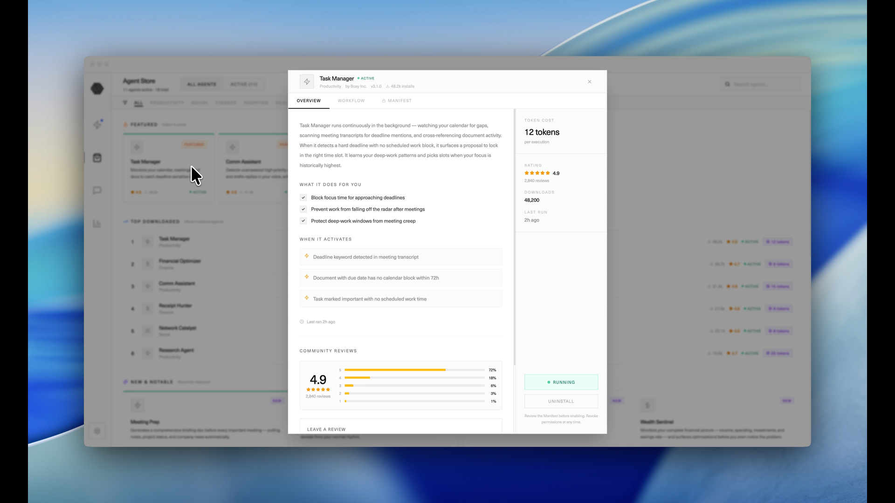Select the Overview tab

point(309,101)
